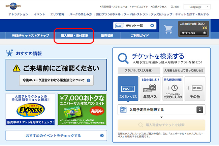Screen dimensions: 219x146
Task: Open フード&レストラン menu
Action: [136, 14]
